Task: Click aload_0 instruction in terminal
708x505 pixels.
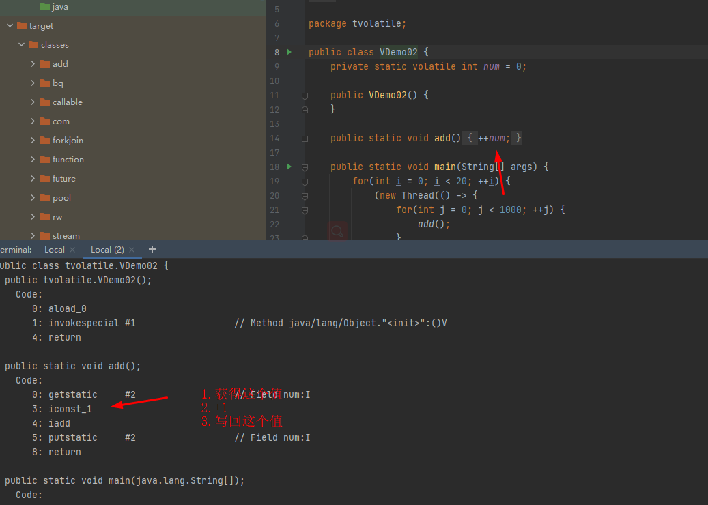Action: tap(68, 308)
